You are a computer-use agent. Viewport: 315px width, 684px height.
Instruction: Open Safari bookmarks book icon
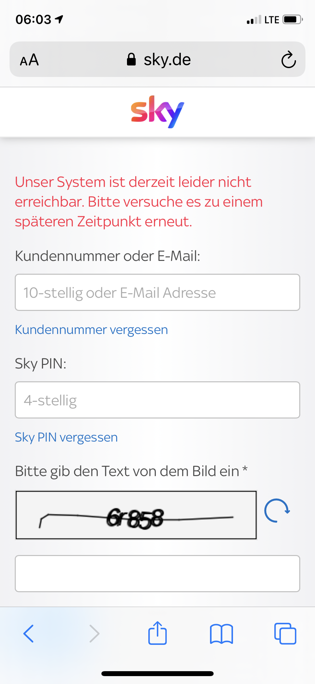pyautogui.click(x=221, y=633)
